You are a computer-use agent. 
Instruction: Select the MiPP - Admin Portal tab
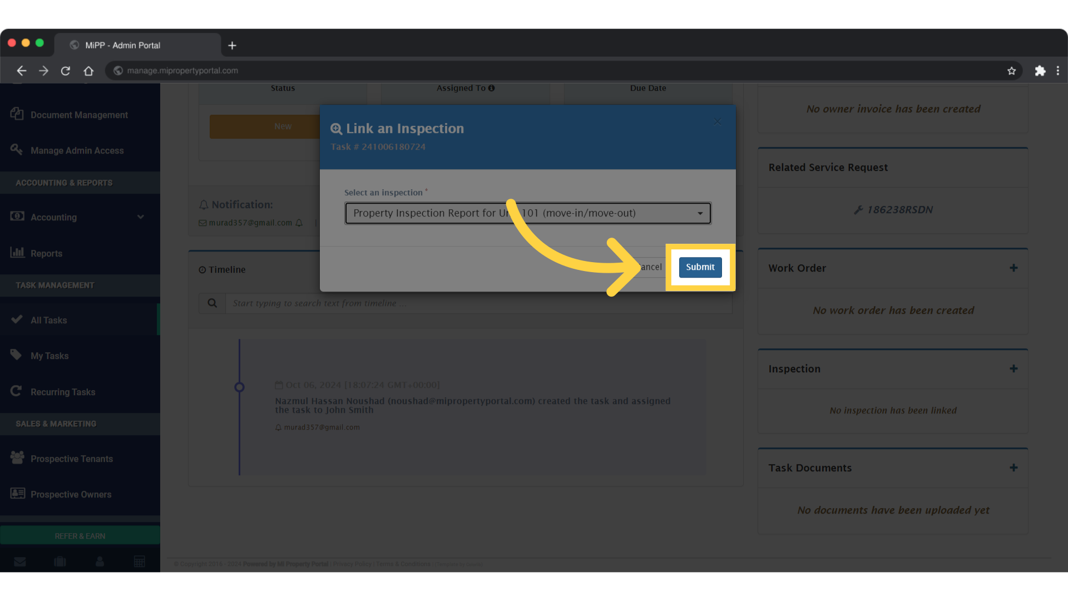(137, 45)
